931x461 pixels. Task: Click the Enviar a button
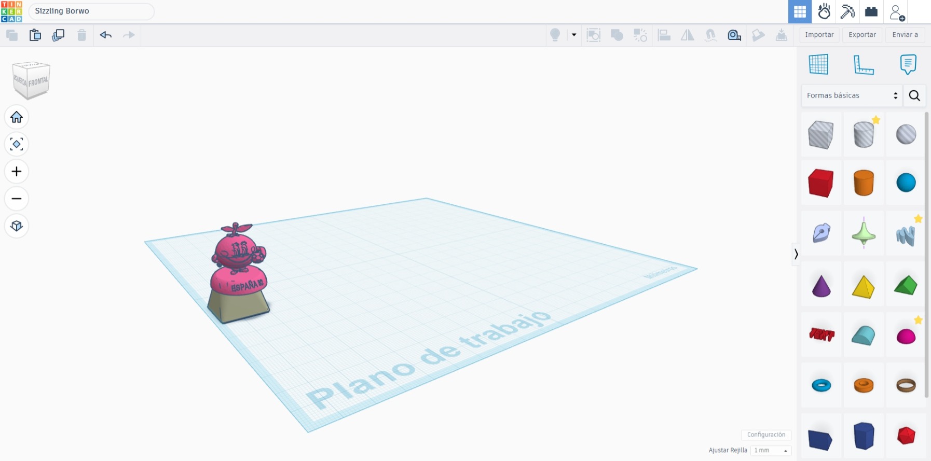tap(905, 35)
